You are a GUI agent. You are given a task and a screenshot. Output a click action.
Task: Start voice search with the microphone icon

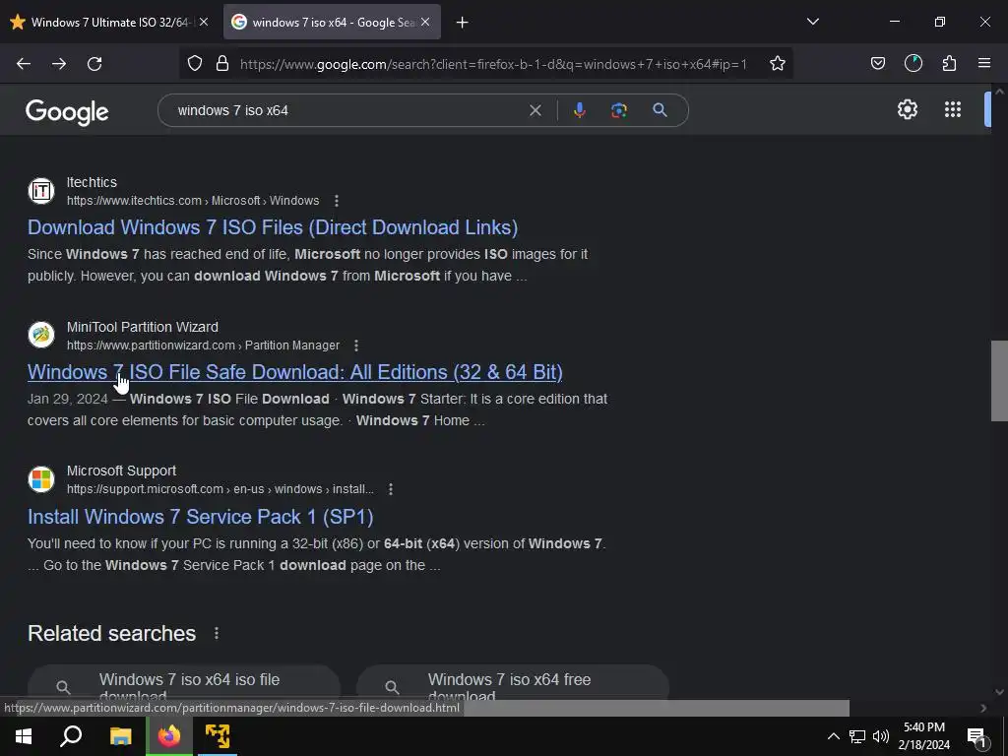tap(579, 110)
